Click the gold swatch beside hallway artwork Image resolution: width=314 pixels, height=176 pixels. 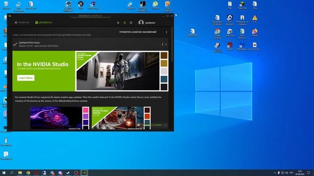164,63
